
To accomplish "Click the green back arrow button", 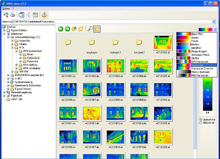I will (x=60, y=29).
